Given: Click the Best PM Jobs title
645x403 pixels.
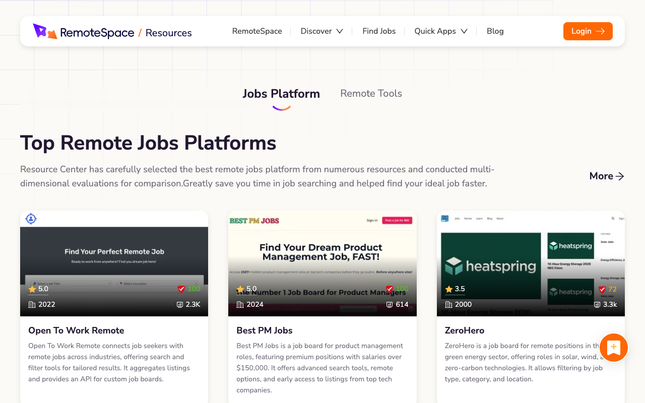Looking at the screenshot, I should pos(265,330).
